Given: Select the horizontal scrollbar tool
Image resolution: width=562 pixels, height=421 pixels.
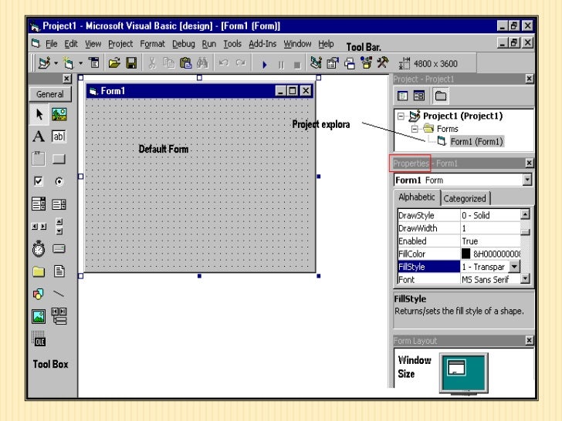Looking at the screenshot, I should [x=39, y=227].
